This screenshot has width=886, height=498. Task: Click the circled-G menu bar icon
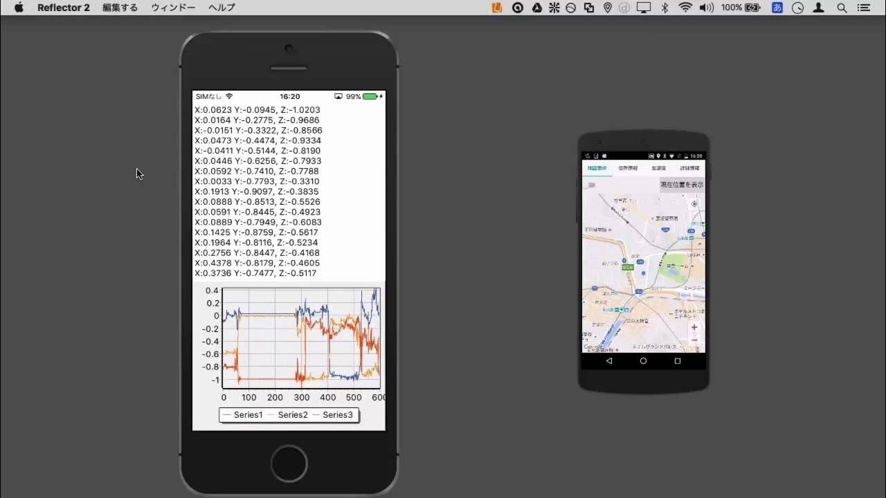pyautogui.click(x=518, y=8)
